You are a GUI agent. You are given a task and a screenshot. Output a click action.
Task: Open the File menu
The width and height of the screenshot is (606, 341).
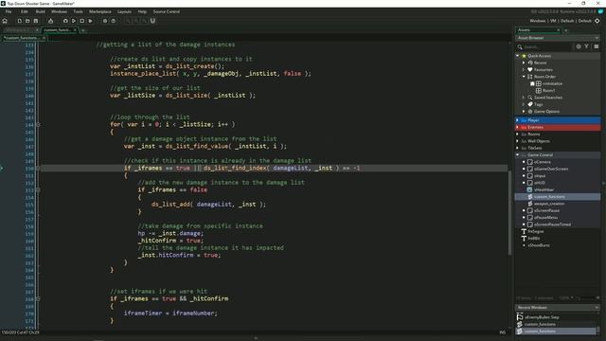pyautogui.click(x=9, y=11)
